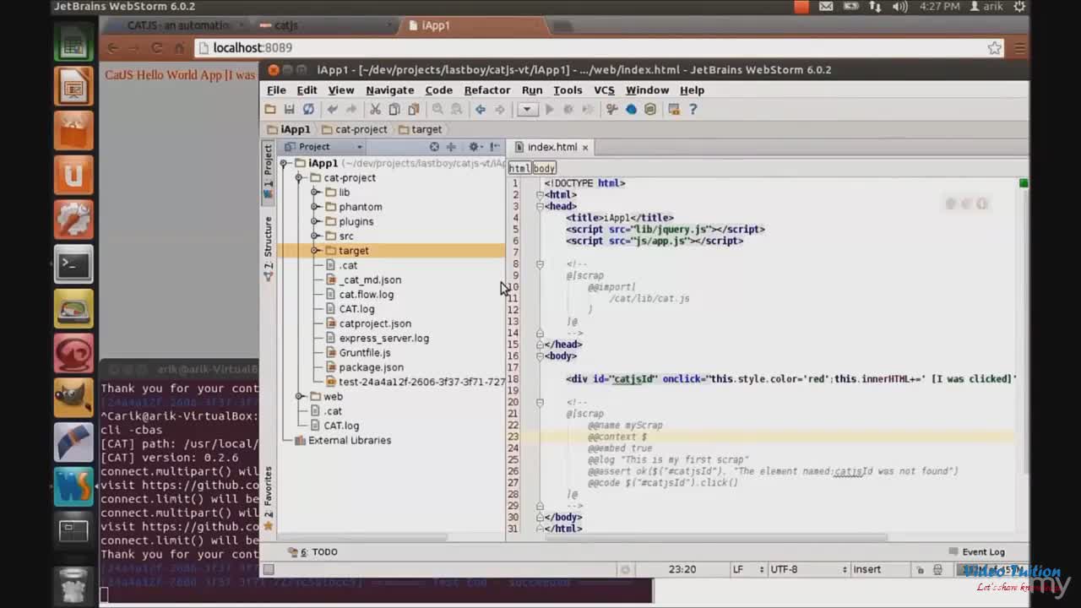
Task: Navigate Forward with right arrow
Action: (499, 109)
